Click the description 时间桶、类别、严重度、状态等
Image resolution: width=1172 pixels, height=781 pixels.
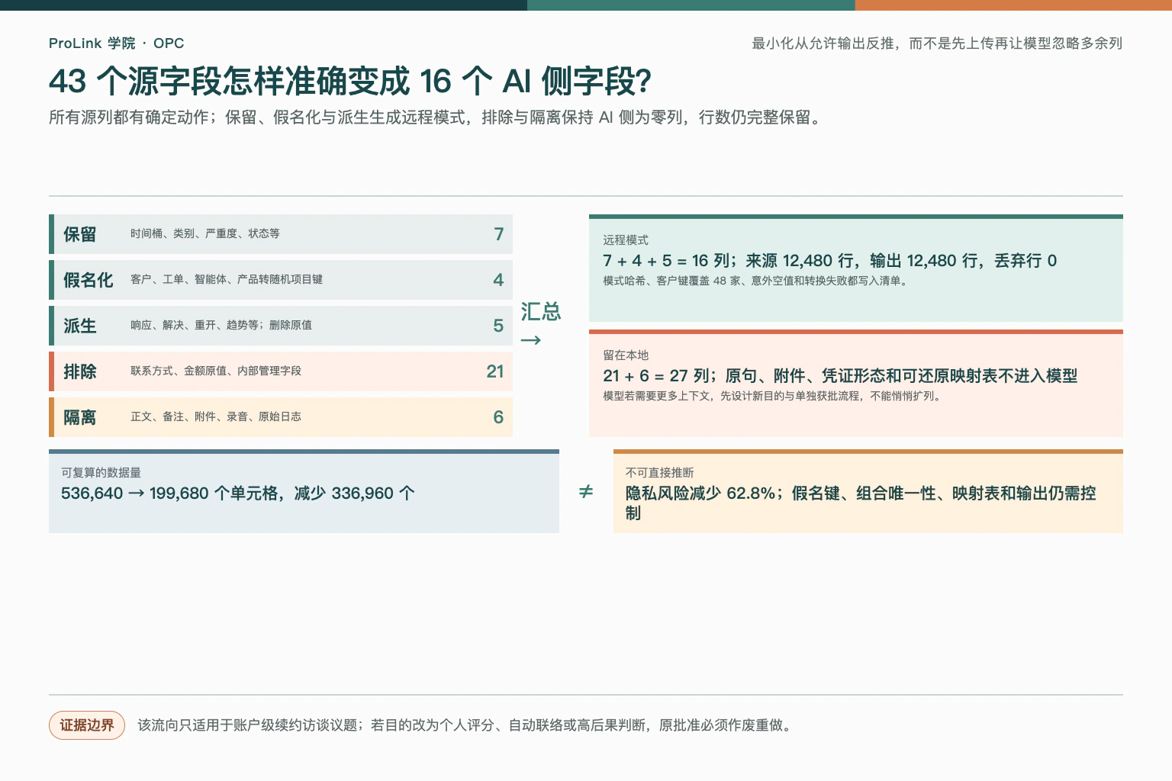[205, 233]
